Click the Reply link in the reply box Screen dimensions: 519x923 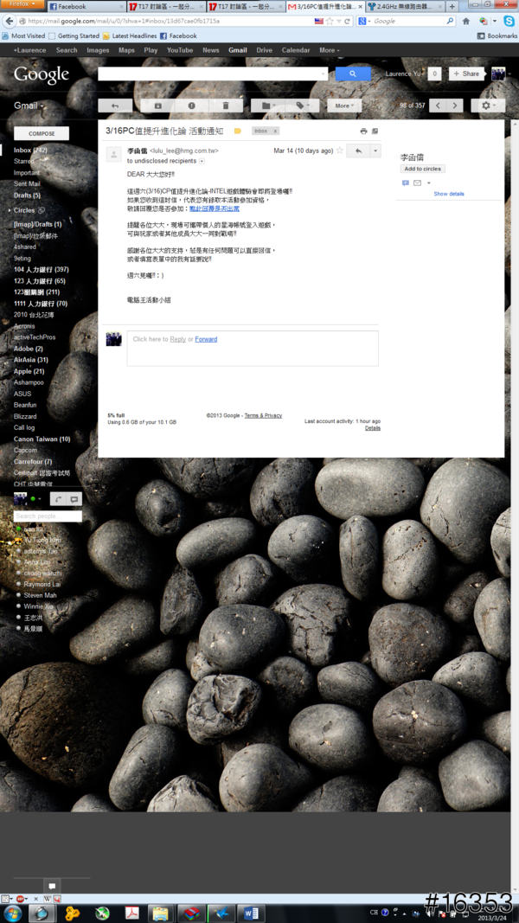[x=177, y=339]
